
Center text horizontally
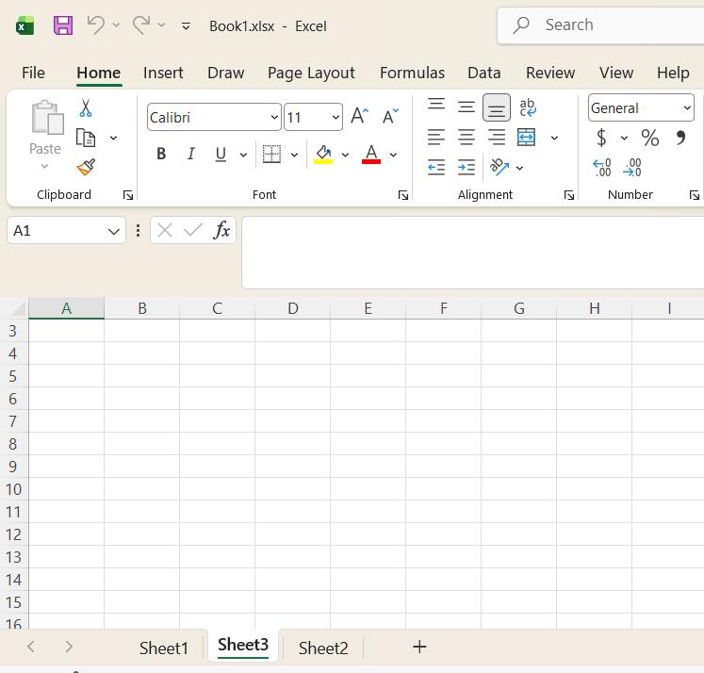467,138
